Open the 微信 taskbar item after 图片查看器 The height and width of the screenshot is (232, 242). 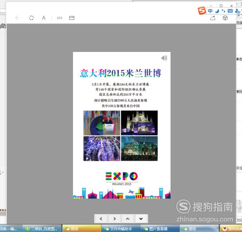(199, 229)
